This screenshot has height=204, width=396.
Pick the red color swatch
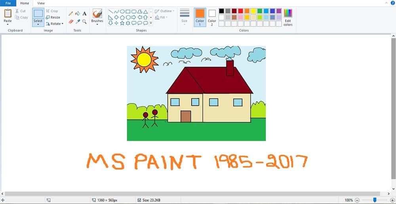241,11
